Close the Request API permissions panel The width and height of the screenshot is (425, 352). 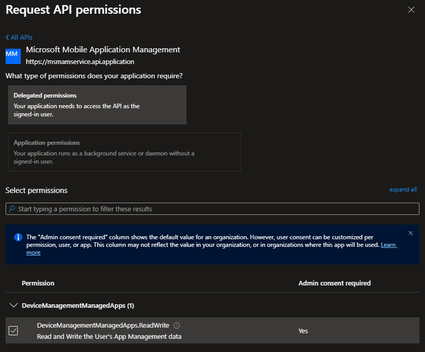(411, 10)
